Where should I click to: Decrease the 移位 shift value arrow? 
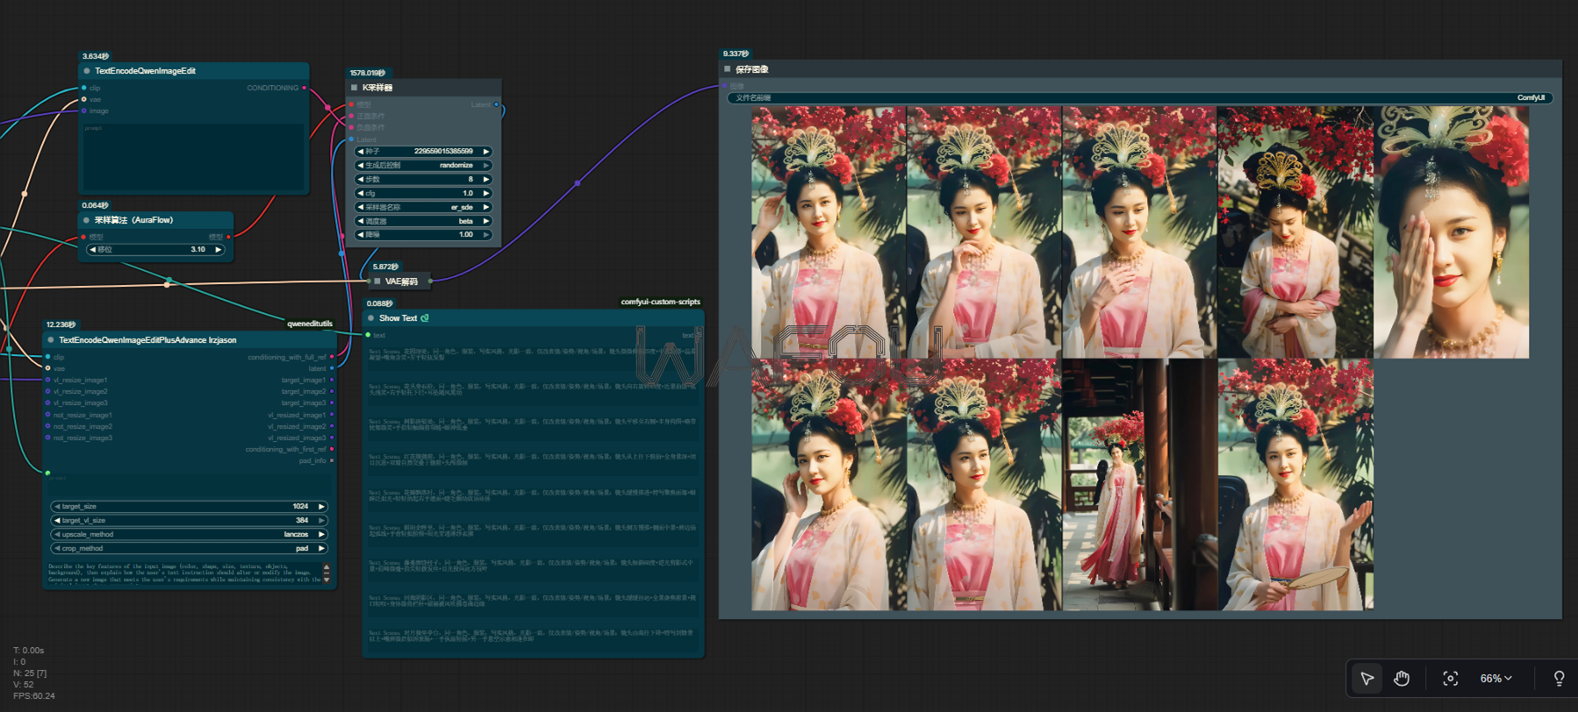coord(93,250)
